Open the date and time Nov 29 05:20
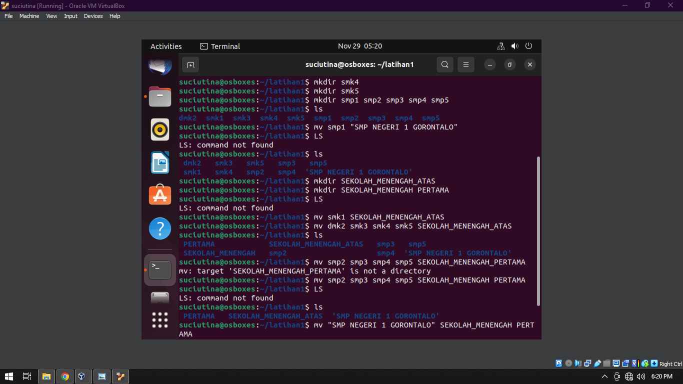Image resolution: width=683 pixels, height=384 pixels. coord(360,46)
